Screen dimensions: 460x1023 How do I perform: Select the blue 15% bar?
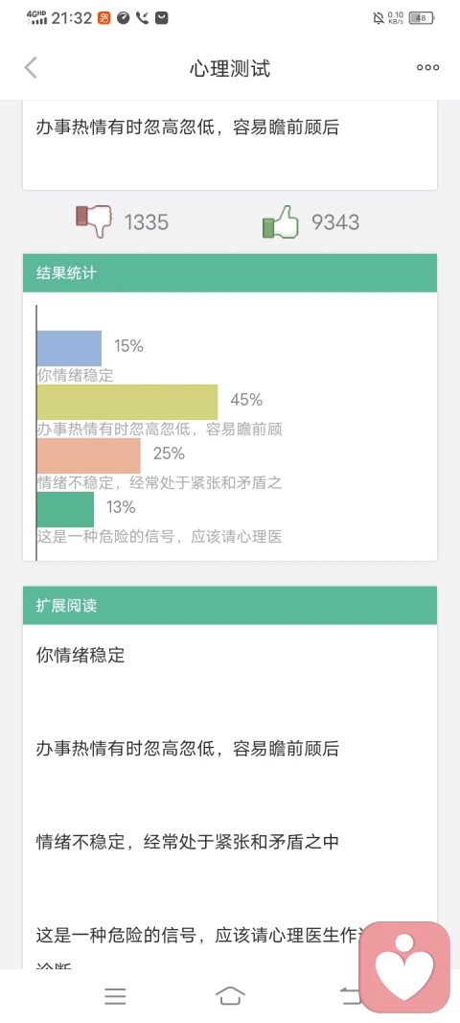pyautogui.click(x=69, y=348)
